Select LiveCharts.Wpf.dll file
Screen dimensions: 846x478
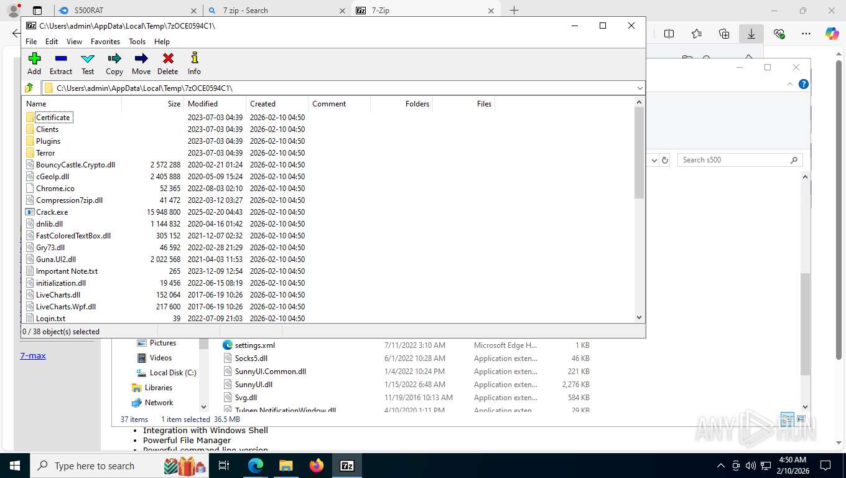[x=66, y=307]
